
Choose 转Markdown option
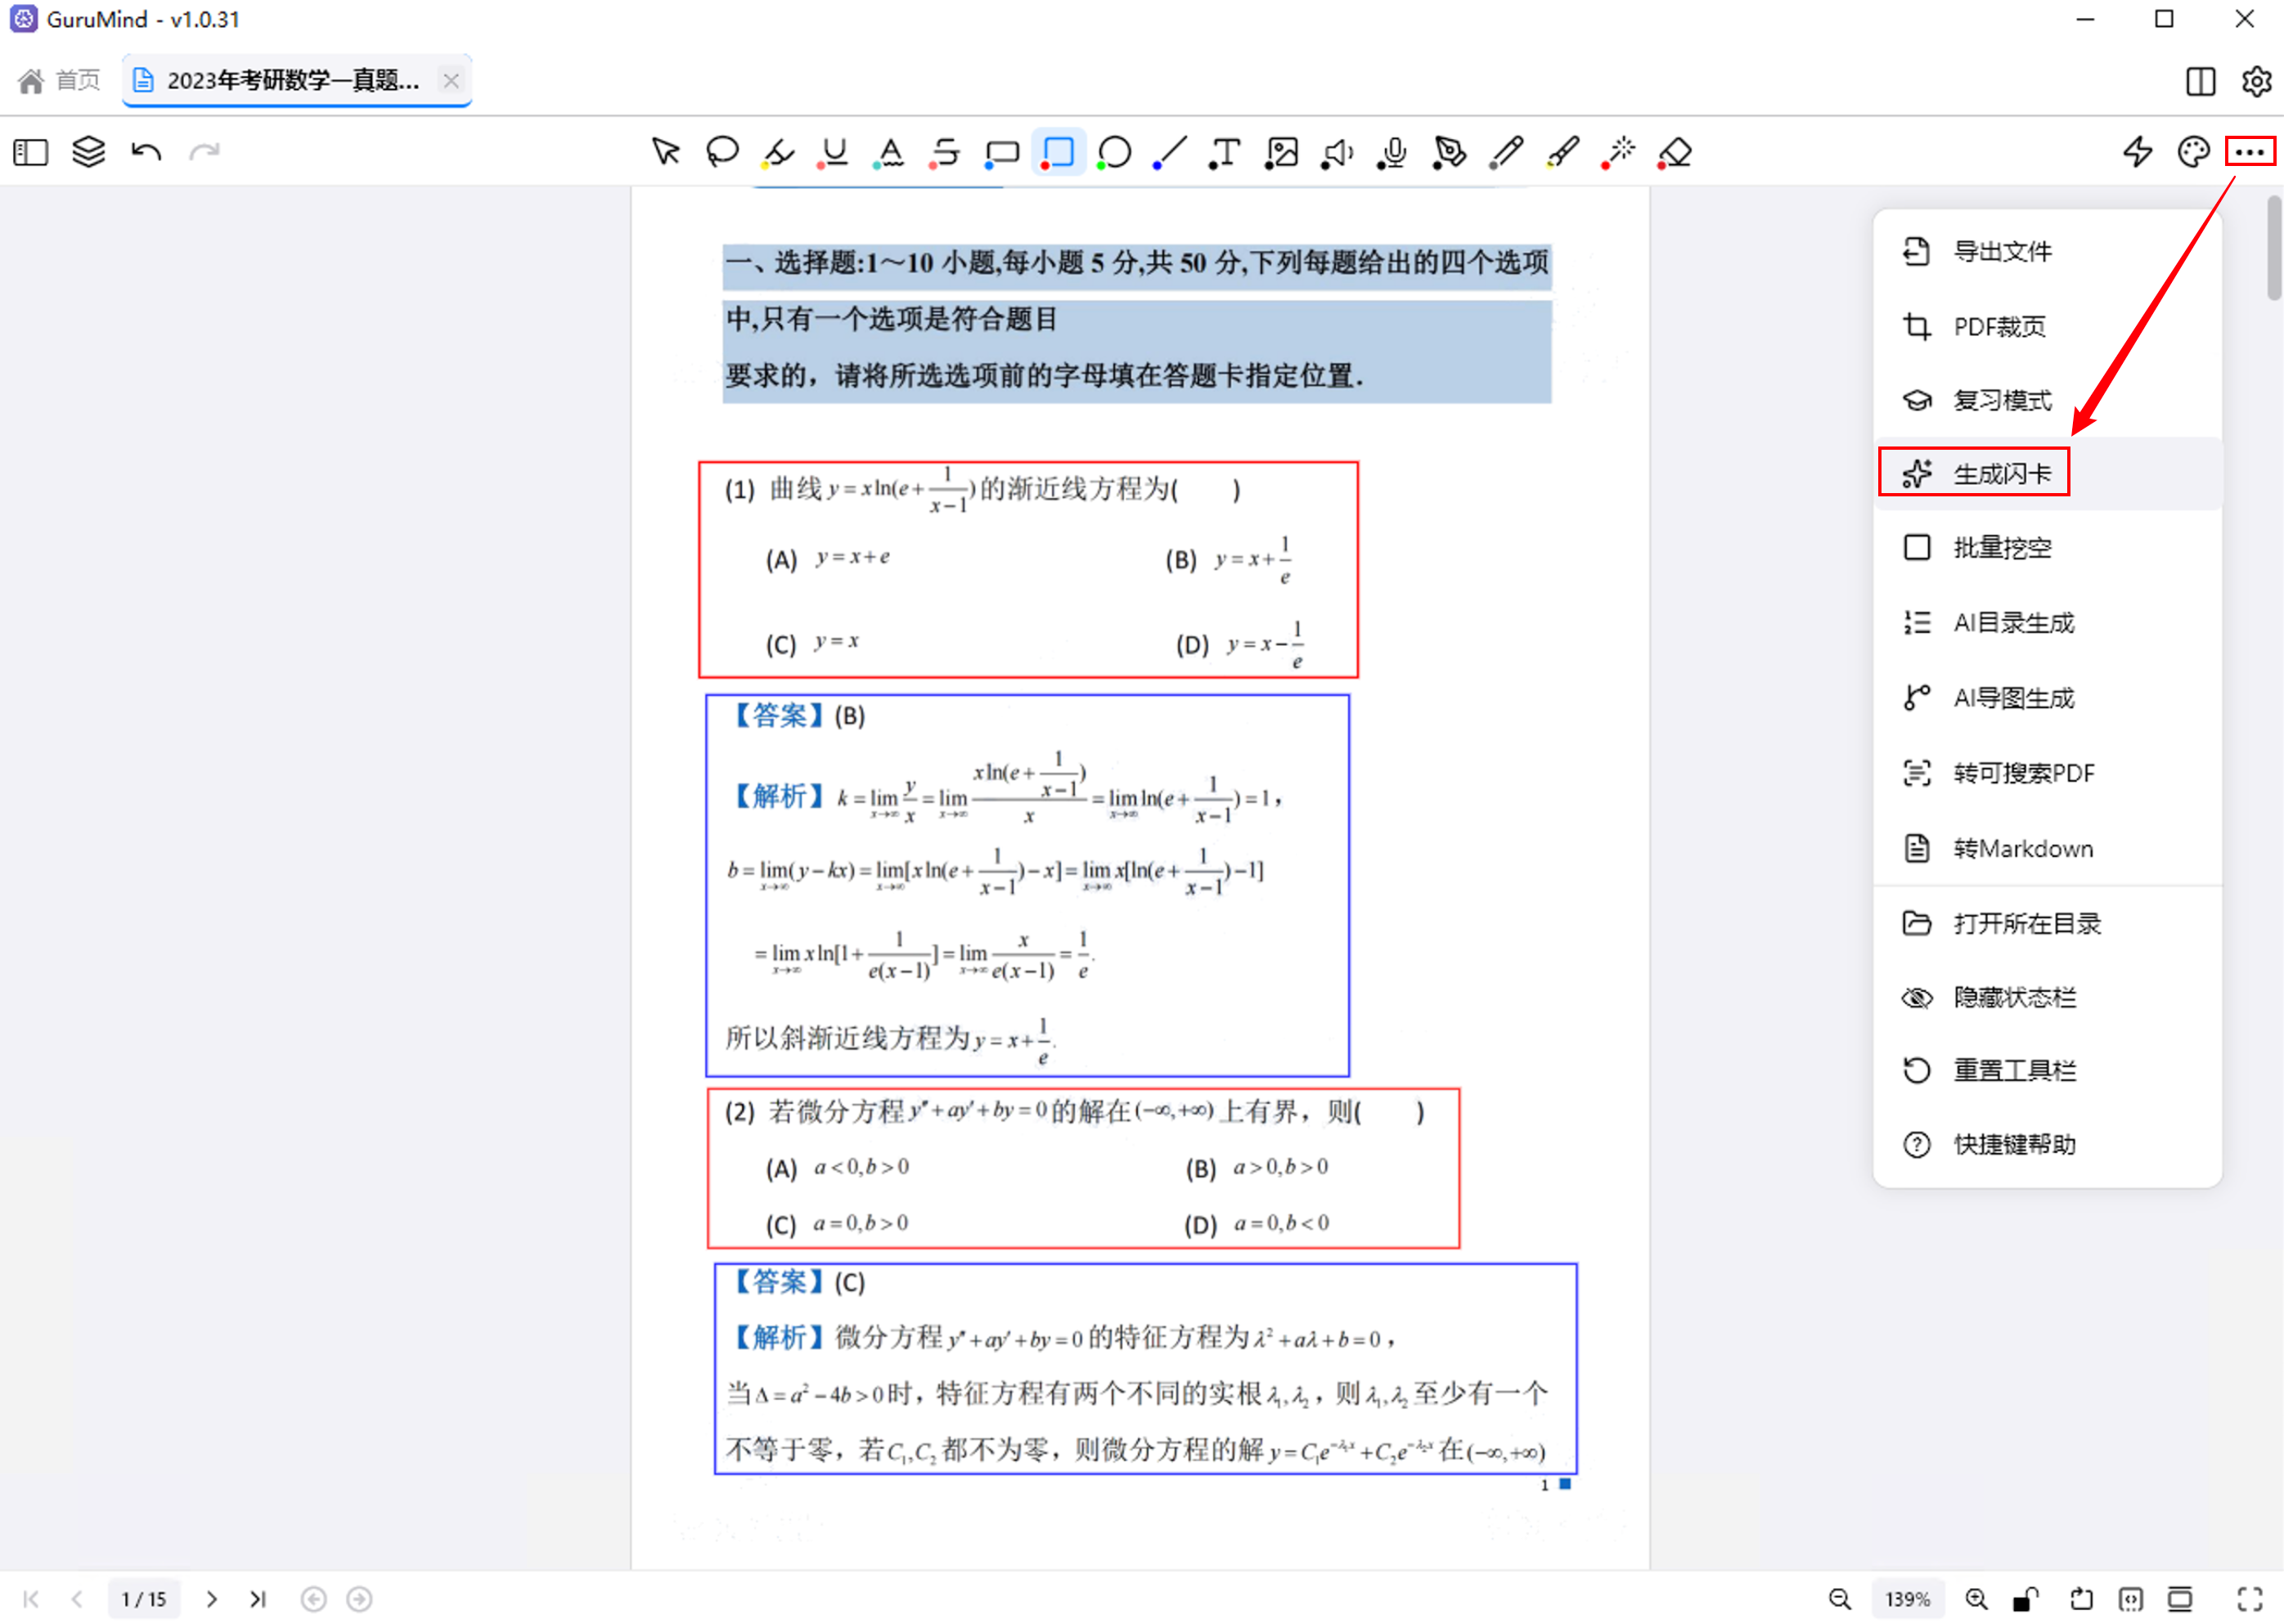tap(2047, 848)
